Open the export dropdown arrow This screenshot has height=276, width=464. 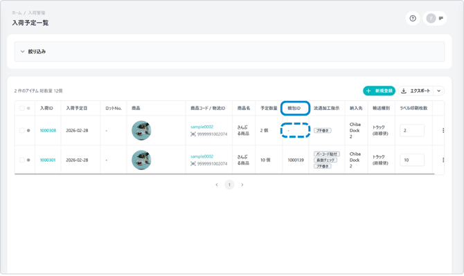coord(439,91)
